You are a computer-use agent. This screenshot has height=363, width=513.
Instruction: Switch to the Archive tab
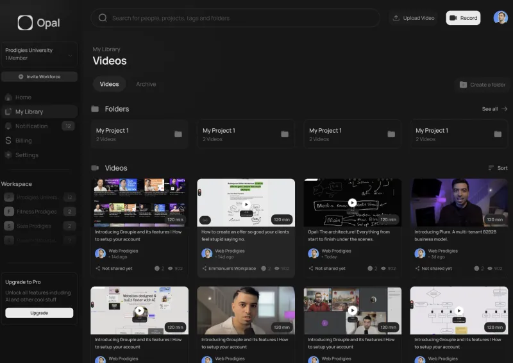click(146, 84)
